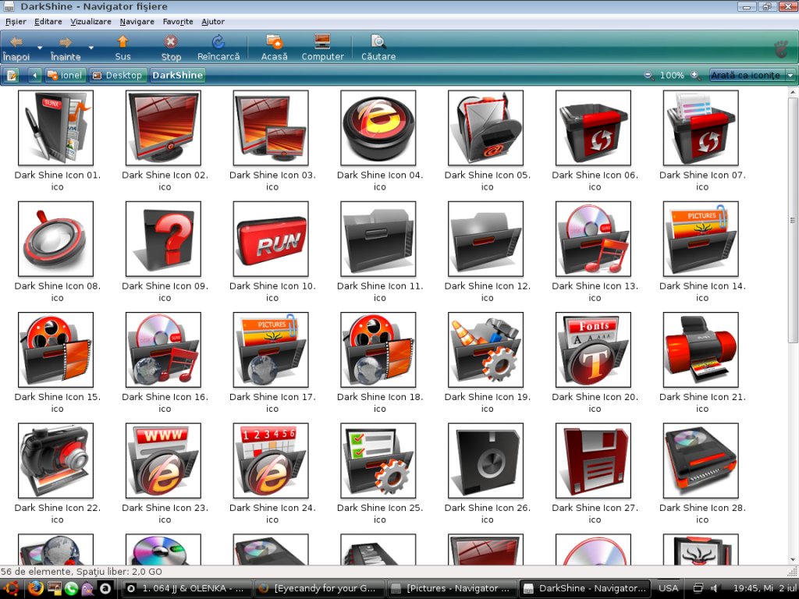Open the clock showing 19:45

764,588
